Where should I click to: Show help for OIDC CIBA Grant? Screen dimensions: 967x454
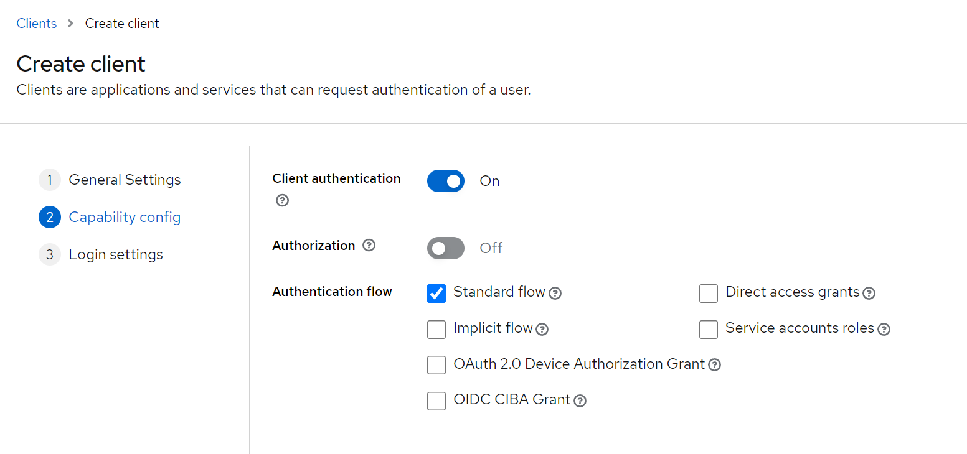tap(580, 401)
